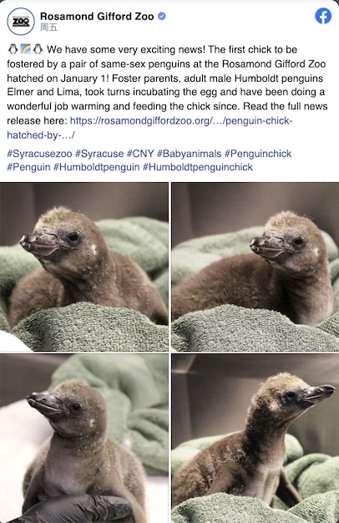
Task: Open the #Humboldtpenguinchick hashtag
Action: coord(198,167)
